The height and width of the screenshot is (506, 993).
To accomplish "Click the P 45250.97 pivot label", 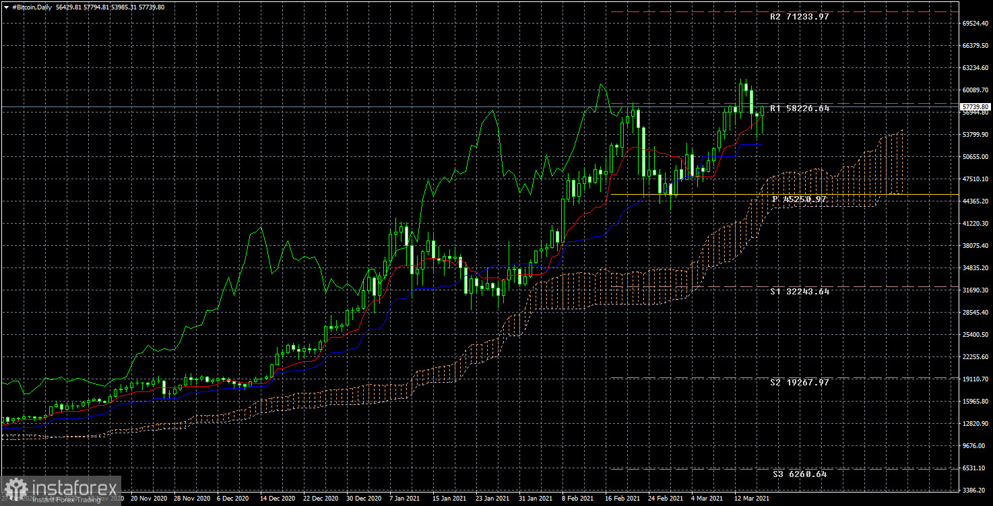I will (799, 200).
